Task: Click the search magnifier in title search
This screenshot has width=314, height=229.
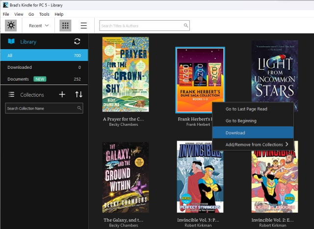Action: point(186,26)
